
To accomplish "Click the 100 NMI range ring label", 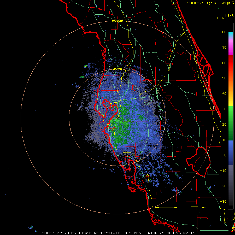I will point(117,21).
